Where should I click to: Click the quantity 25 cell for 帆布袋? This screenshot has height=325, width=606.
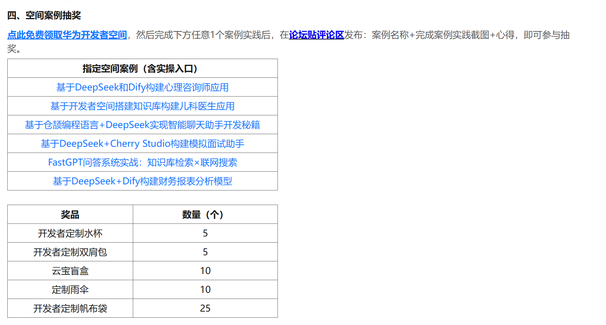pyautogui.click(x=205, y=309)
